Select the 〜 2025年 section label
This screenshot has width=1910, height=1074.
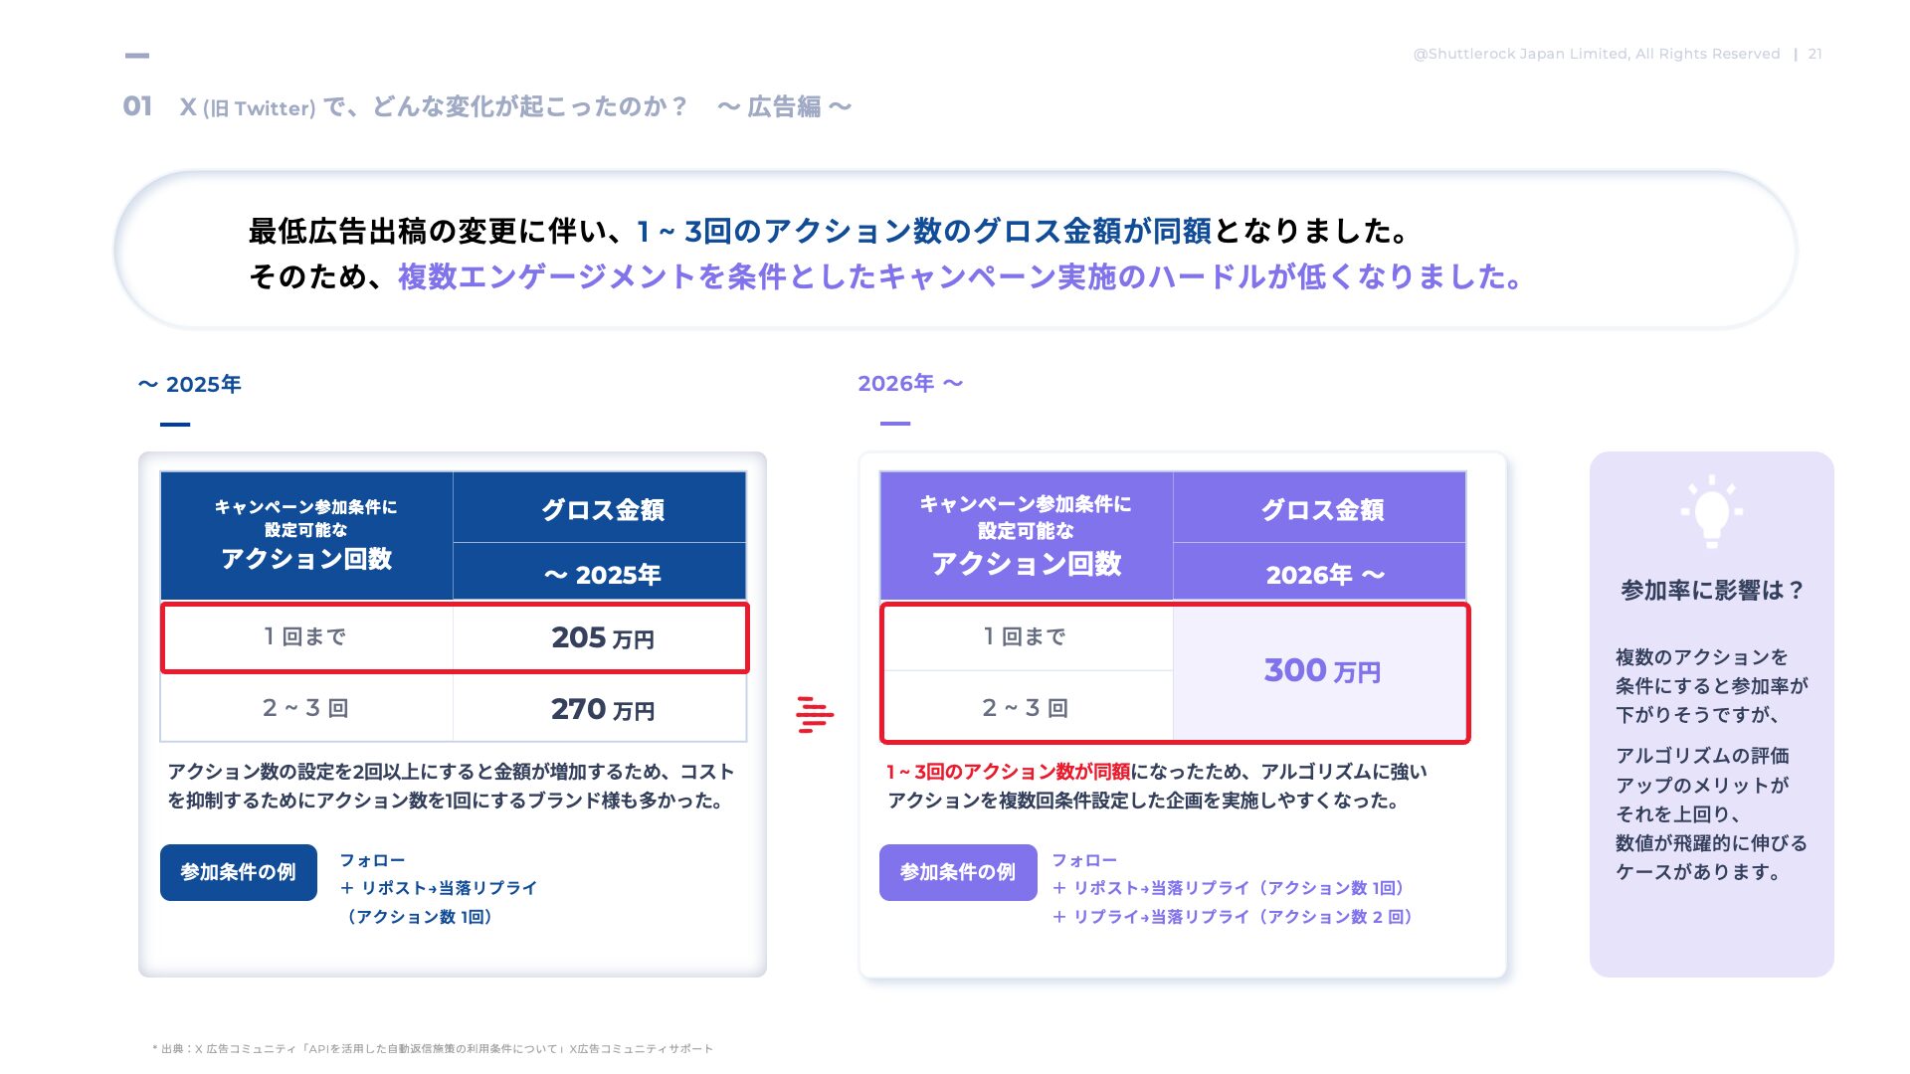pyautogui.click(x=189, y=382)
